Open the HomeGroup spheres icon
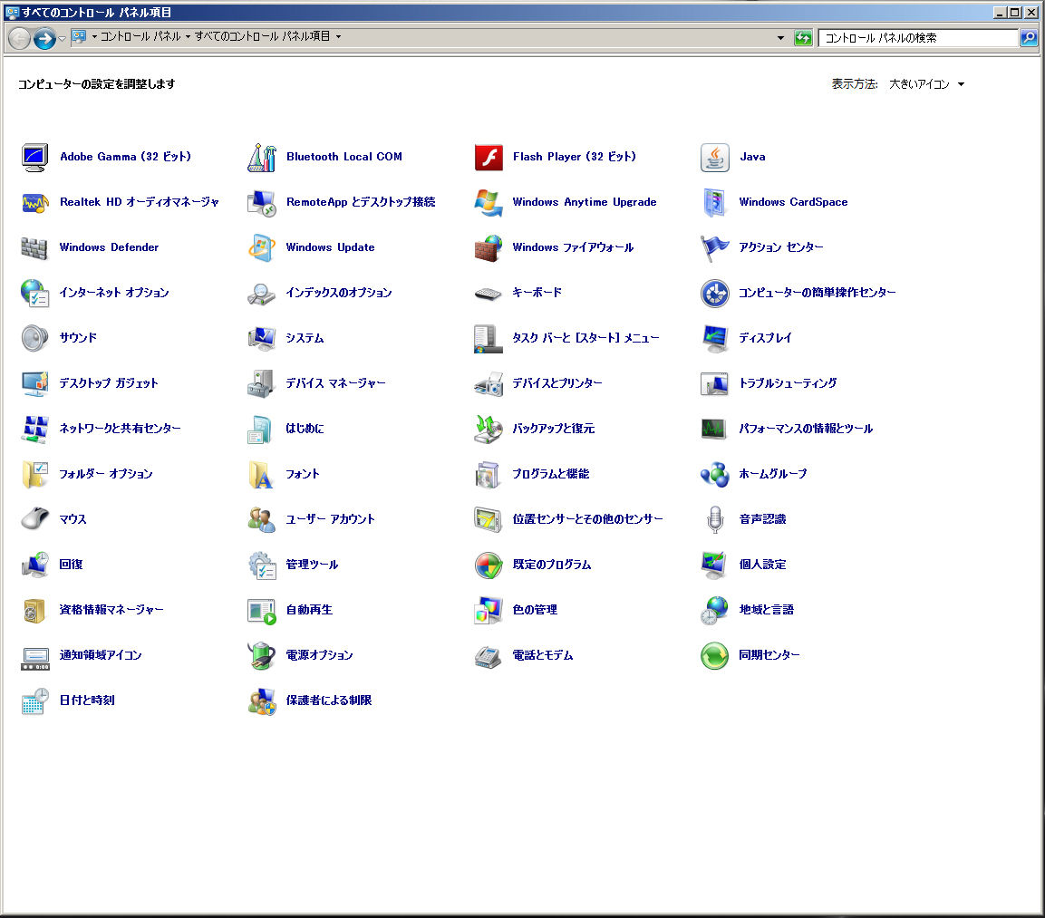The image size is (1045, 918). 714,474
